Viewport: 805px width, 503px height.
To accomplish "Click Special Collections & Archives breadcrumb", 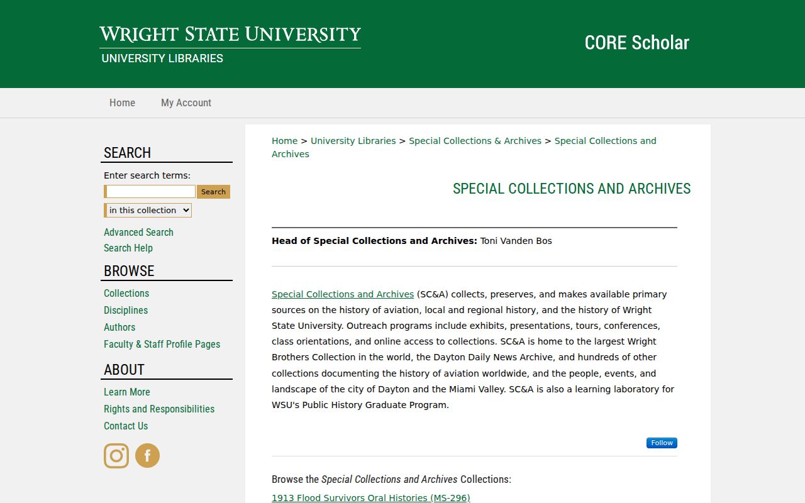I will tap(475, 141).
